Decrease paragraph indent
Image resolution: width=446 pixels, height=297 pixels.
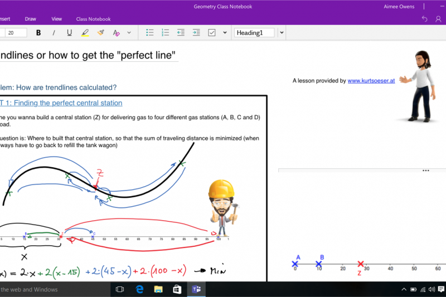pyautogui.click(x=181, y=32)
